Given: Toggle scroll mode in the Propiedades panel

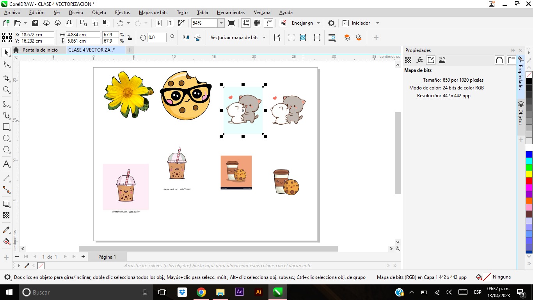Looking at the screenshot, I should point(499,60).
